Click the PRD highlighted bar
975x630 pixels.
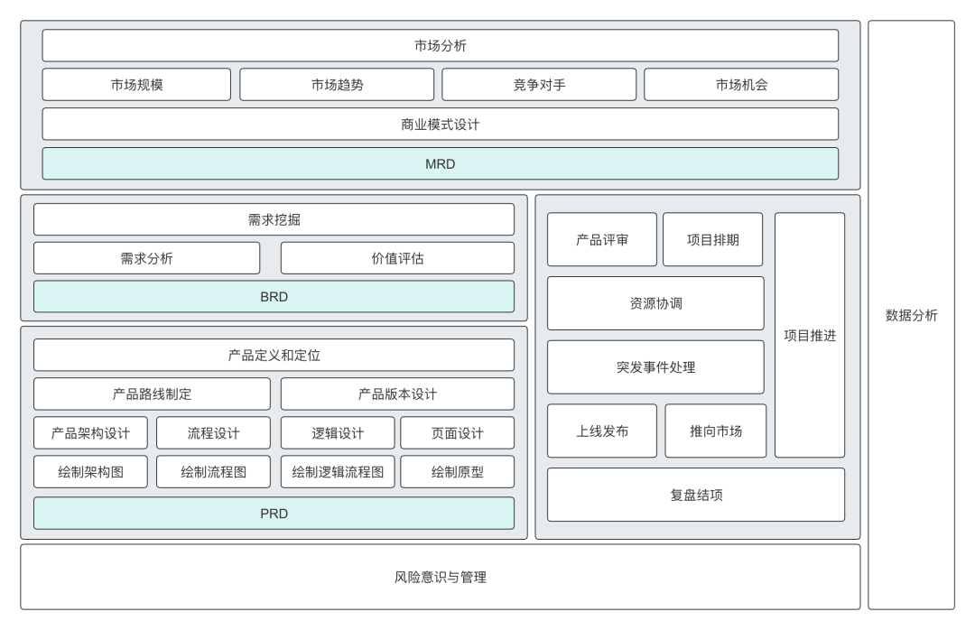274,514
